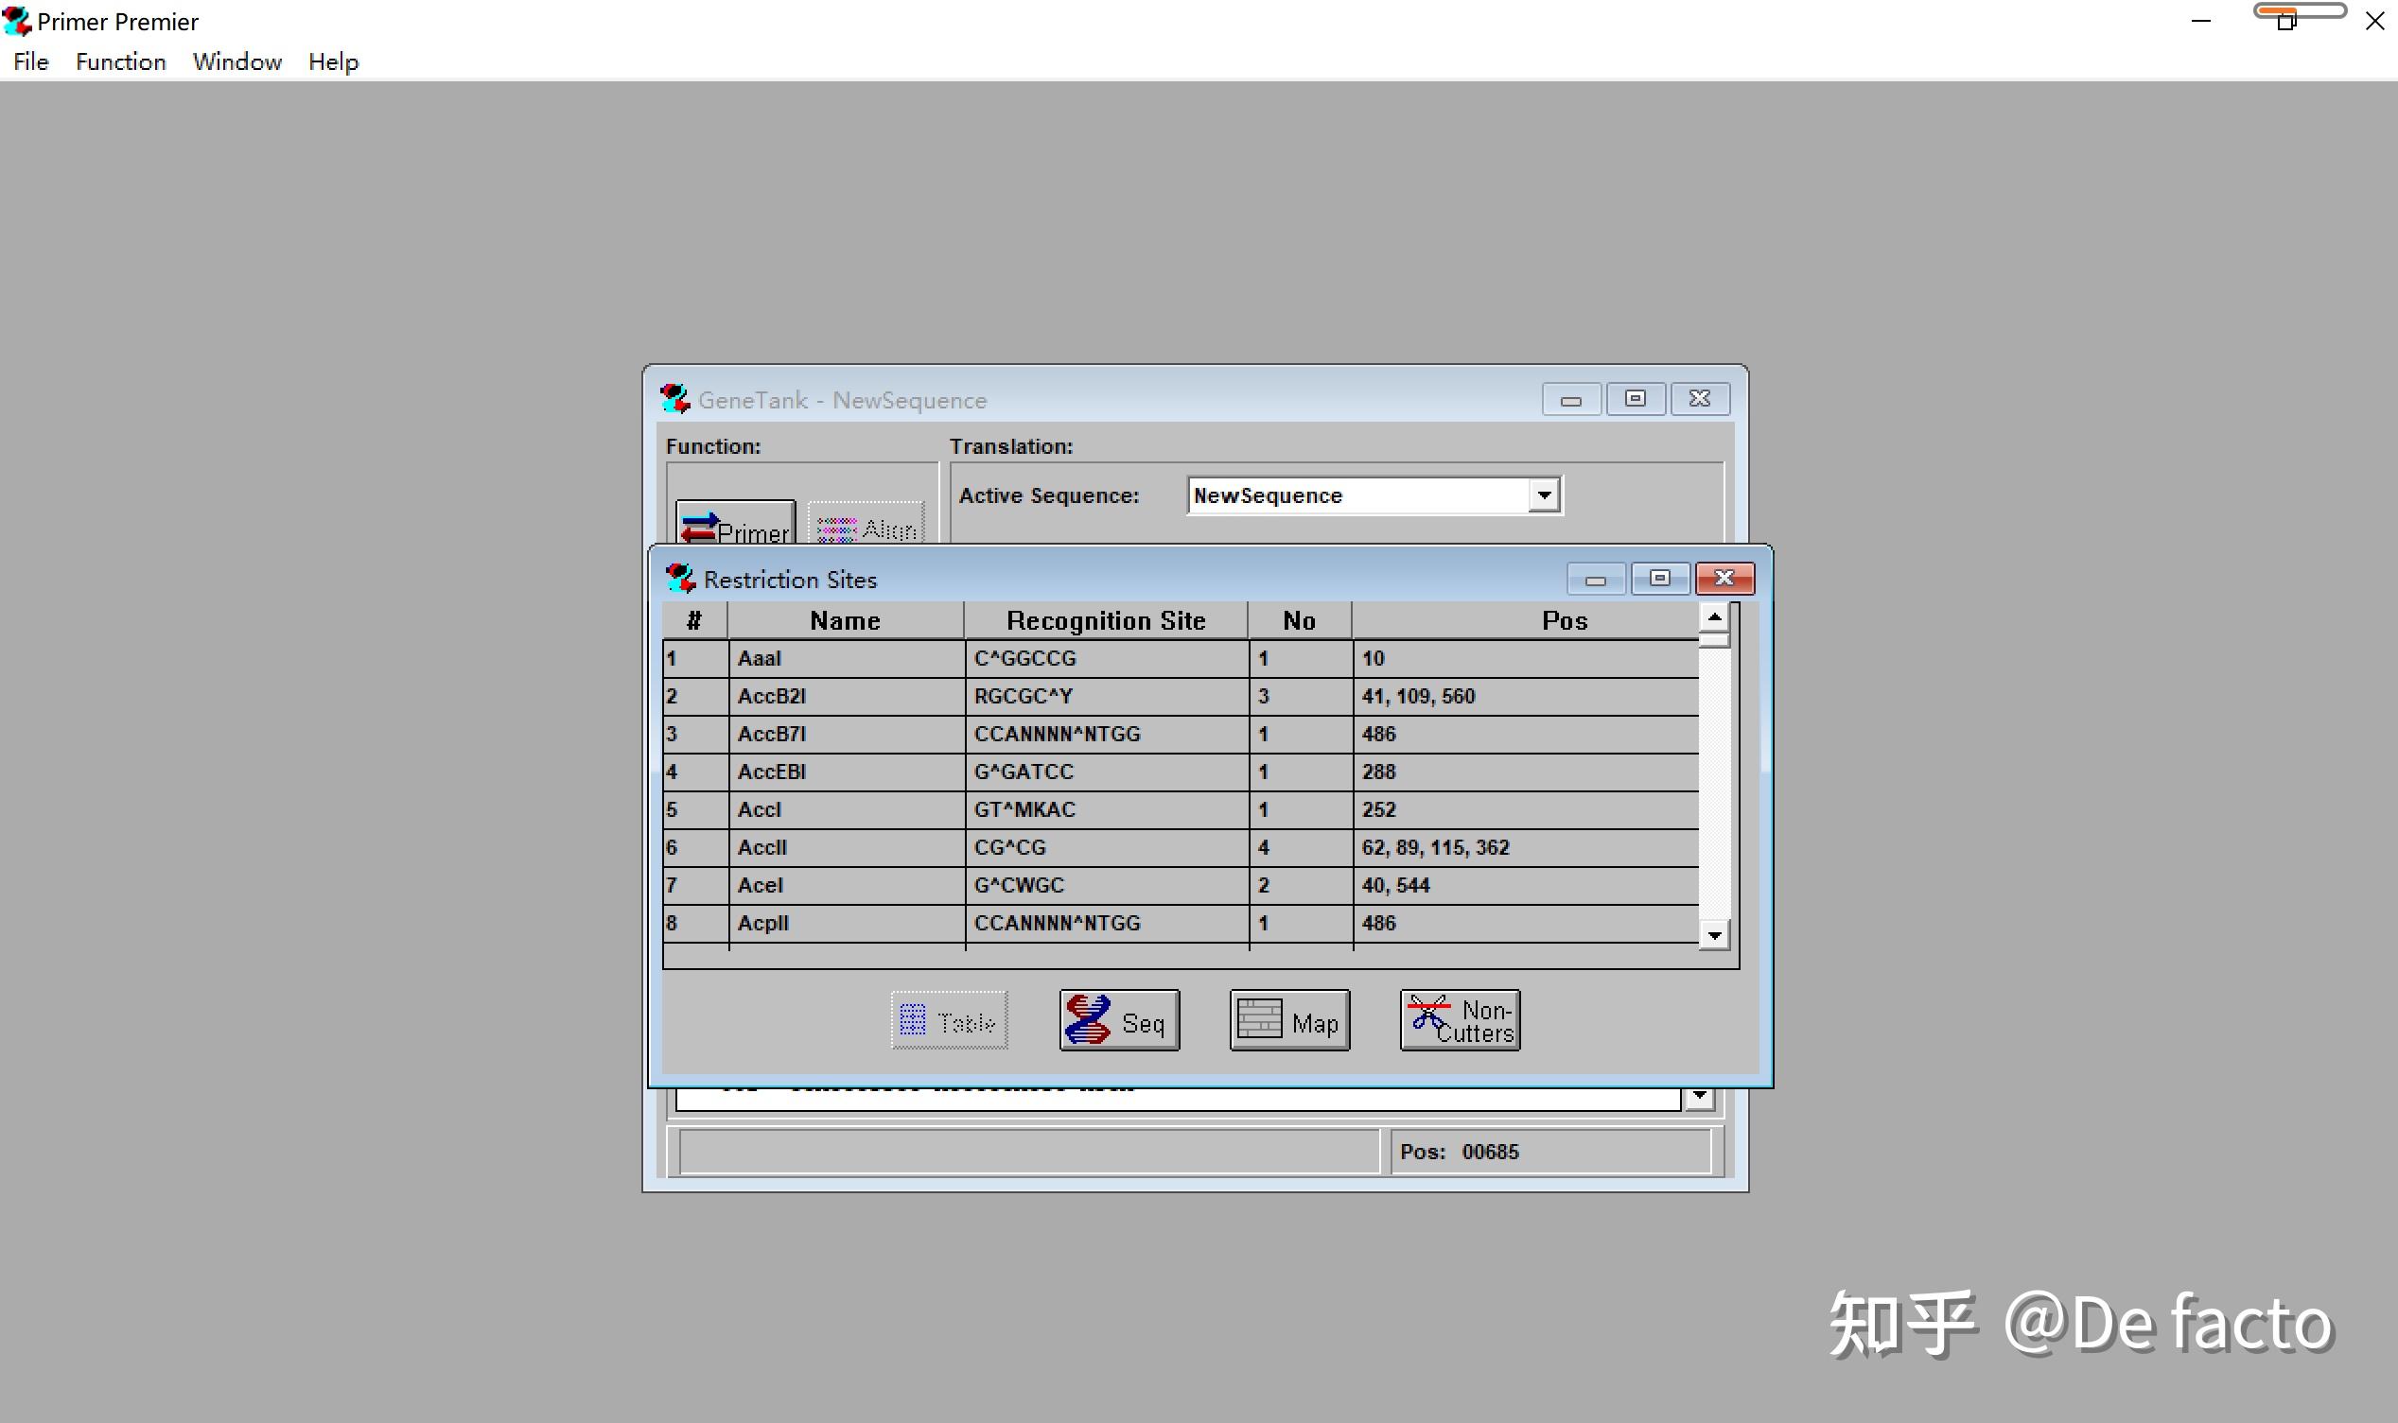Screen dimensions: 2398x1423
Task: Open the Function menu
Action: pyautogui.click(x=121, y=61)
